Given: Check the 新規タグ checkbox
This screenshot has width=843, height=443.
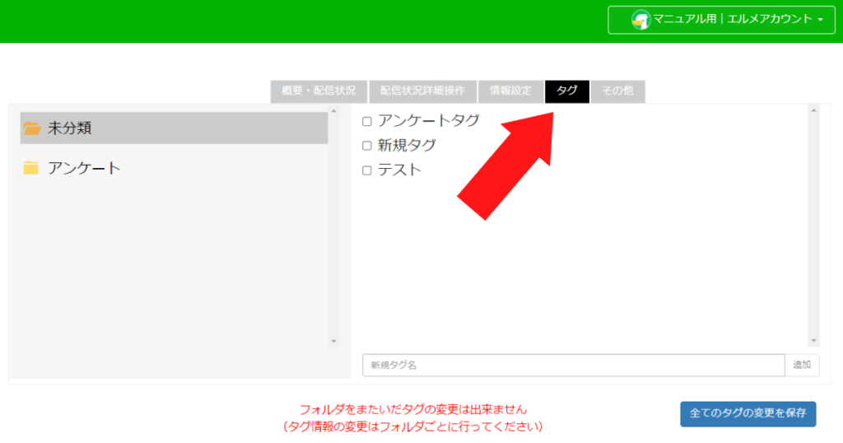Looking at the screenshot, I should pos(367,146).
